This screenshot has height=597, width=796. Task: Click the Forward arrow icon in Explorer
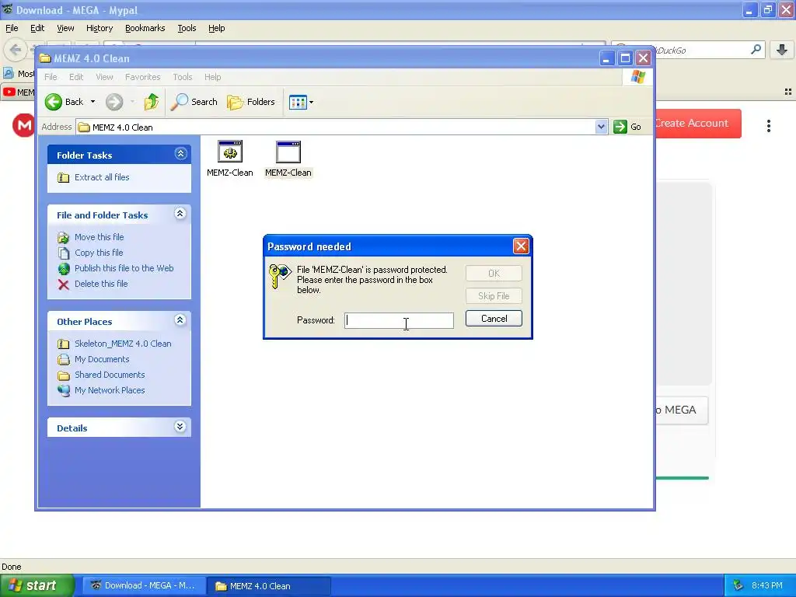coord(114,102)
